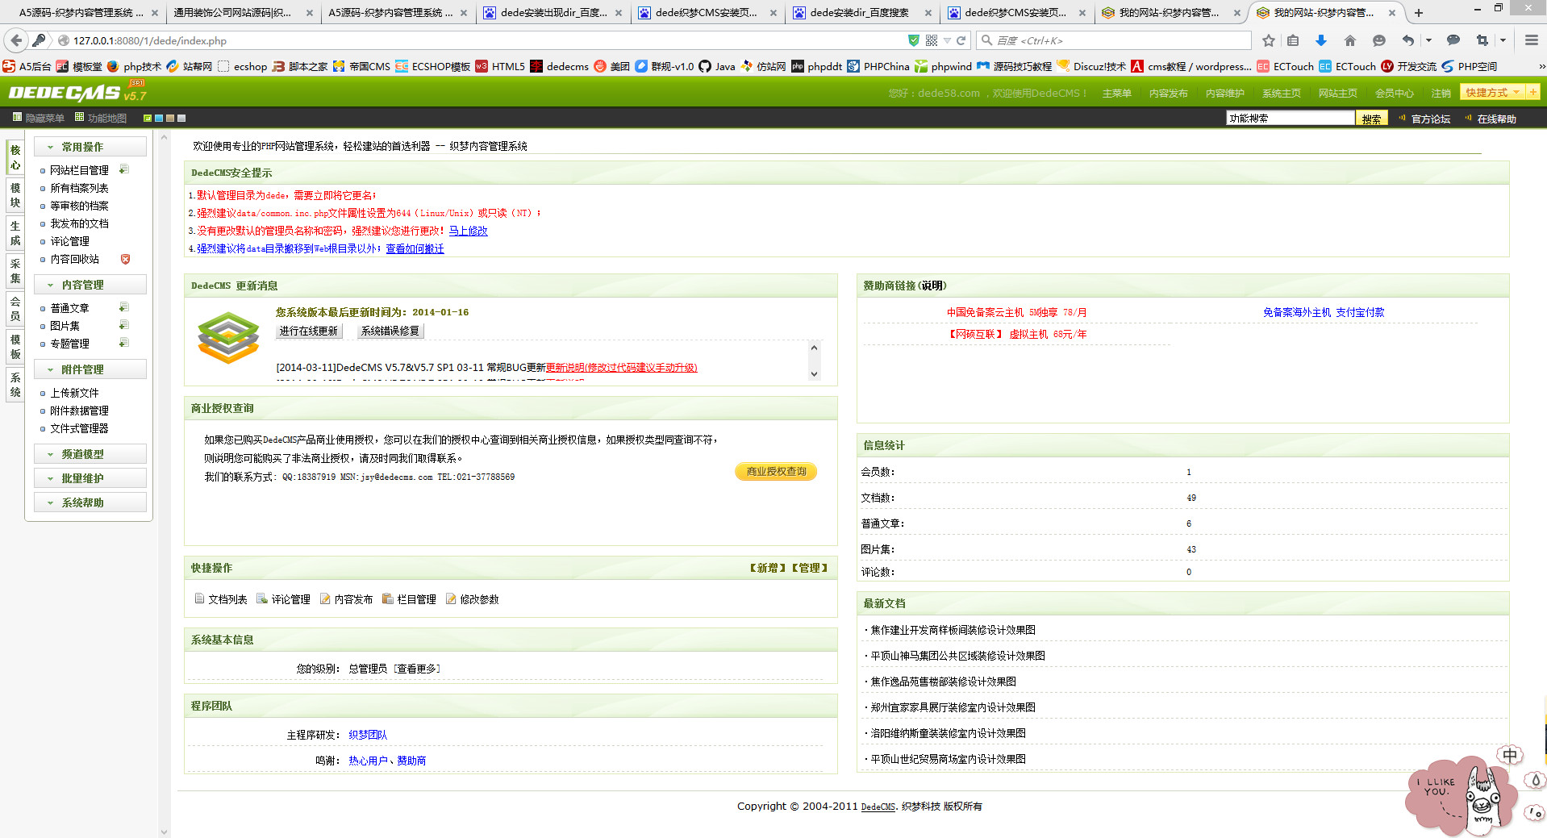Screen dimensions: 1547x838
Task: Click the 商业授权查询 button
Action: point(775,472)
